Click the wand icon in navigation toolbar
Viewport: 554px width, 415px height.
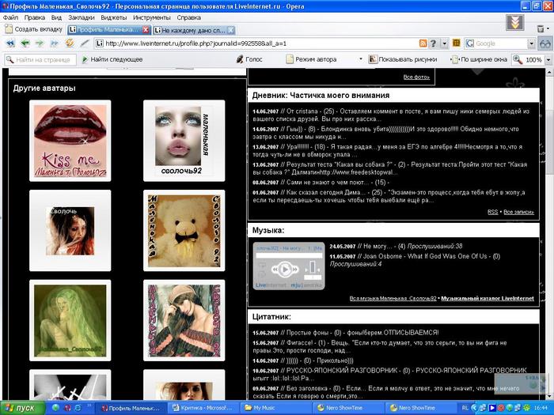point(85,43)
